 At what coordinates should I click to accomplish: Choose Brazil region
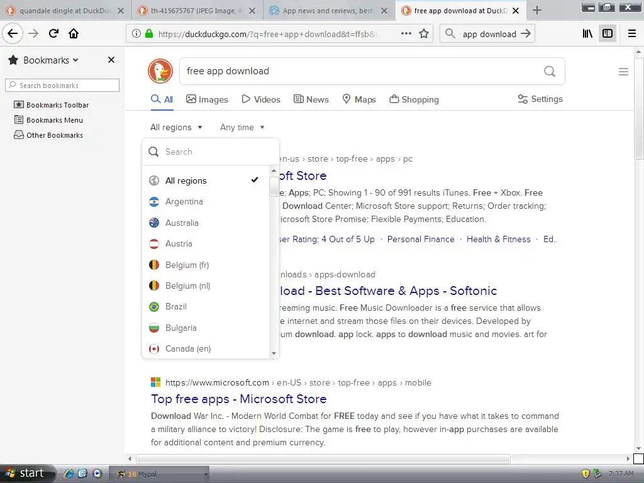click(x=206, y=307)
